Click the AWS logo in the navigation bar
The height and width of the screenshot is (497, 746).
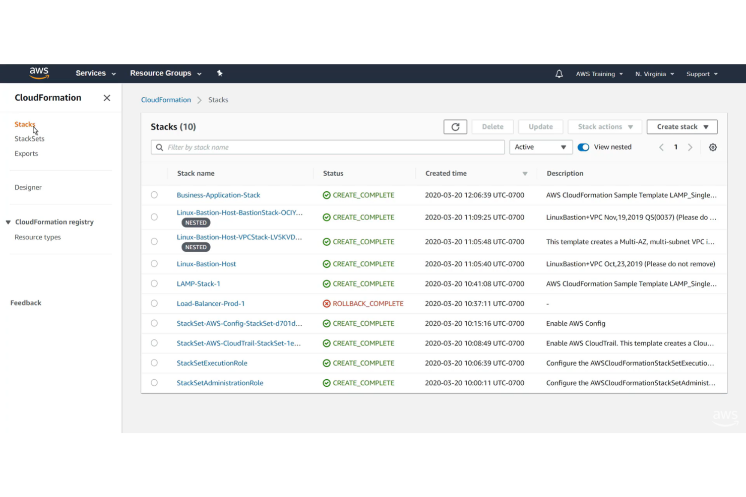[x=39, y=73]
